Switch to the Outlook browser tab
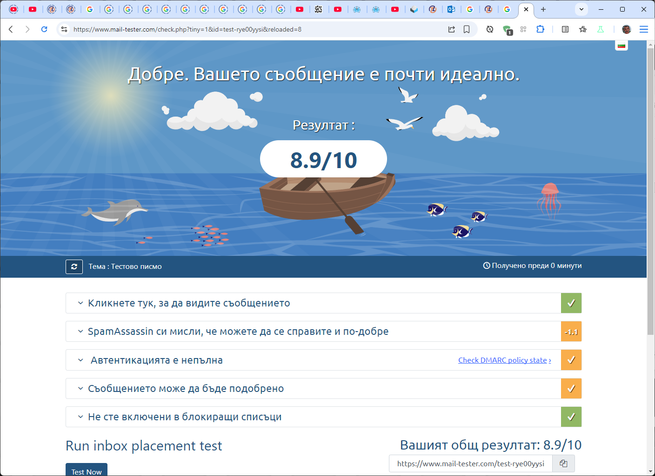Viewport: 655px width, 476px height. click(x=451, y=9)
